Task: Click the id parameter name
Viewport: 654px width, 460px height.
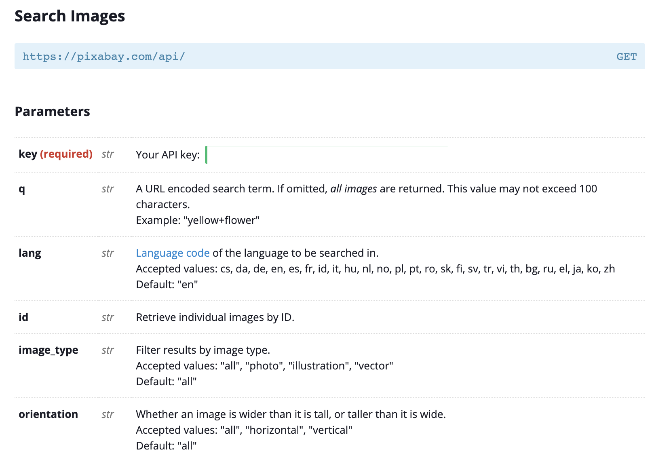Action: 23,317
